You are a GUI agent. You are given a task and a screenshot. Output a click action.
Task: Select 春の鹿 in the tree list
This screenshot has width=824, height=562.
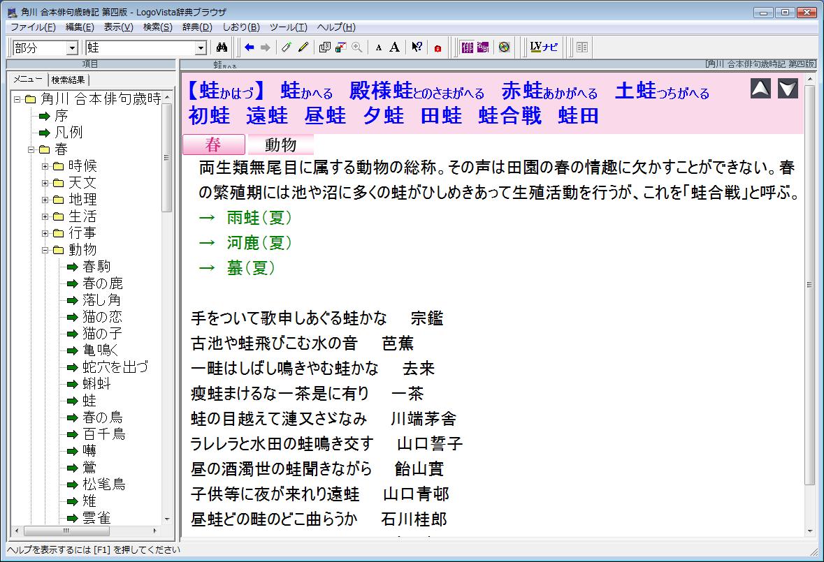pos(102,283)
